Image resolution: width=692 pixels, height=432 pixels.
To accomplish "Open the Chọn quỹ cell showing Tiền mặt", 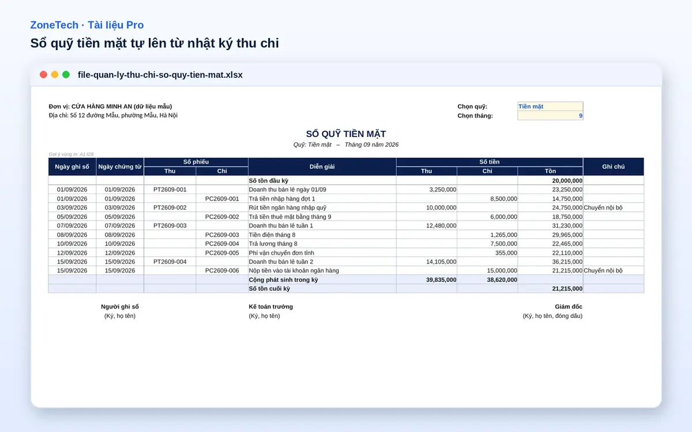I will point(550,107).
